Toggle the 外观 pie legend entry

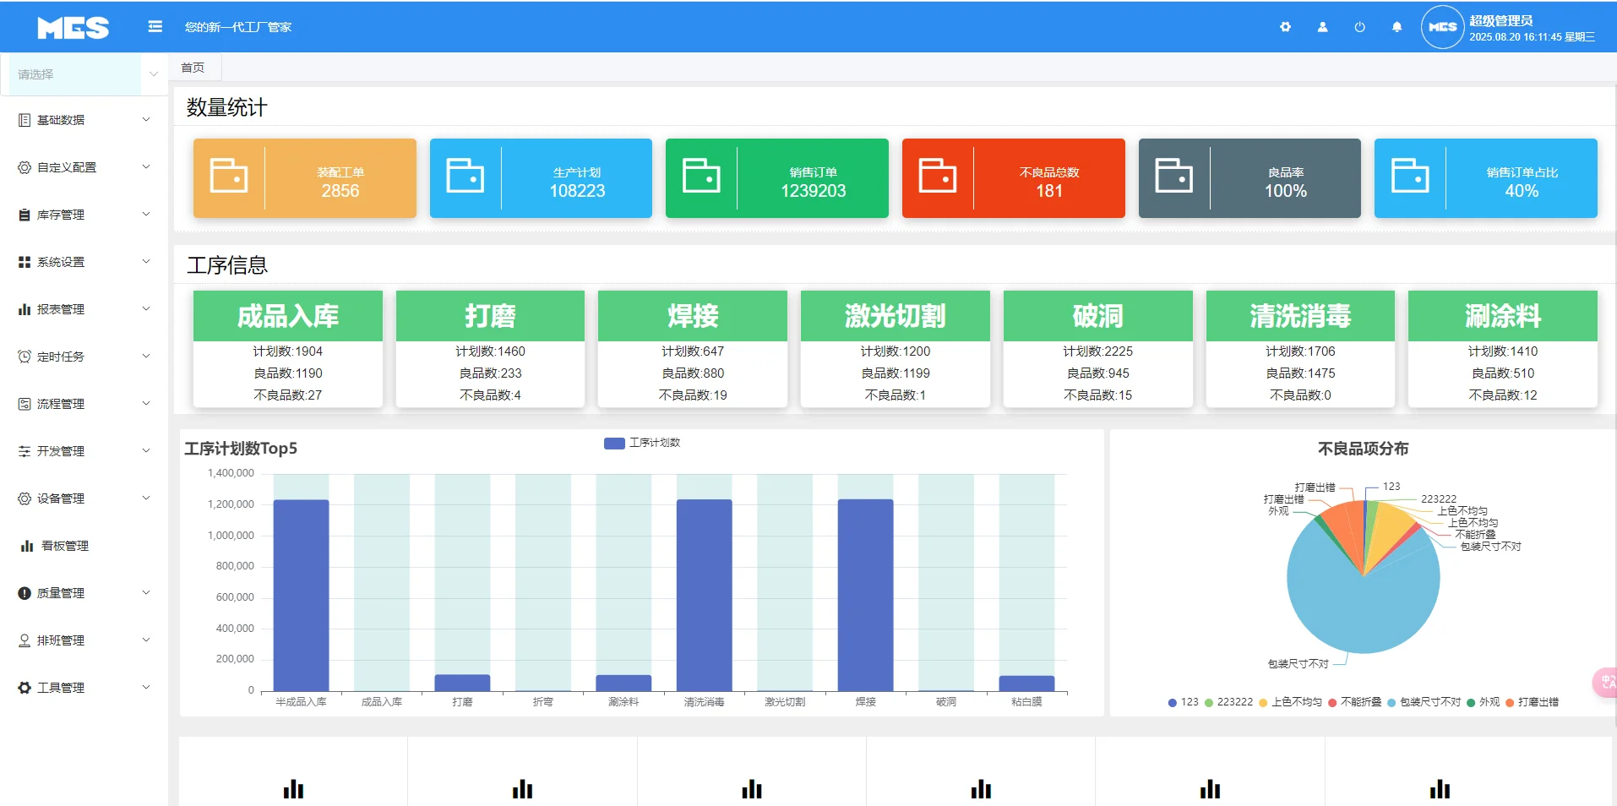1484,702
